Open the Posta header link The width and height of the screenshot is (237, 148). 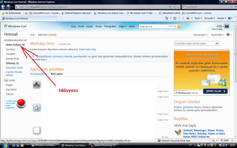(x=98, y=26)
